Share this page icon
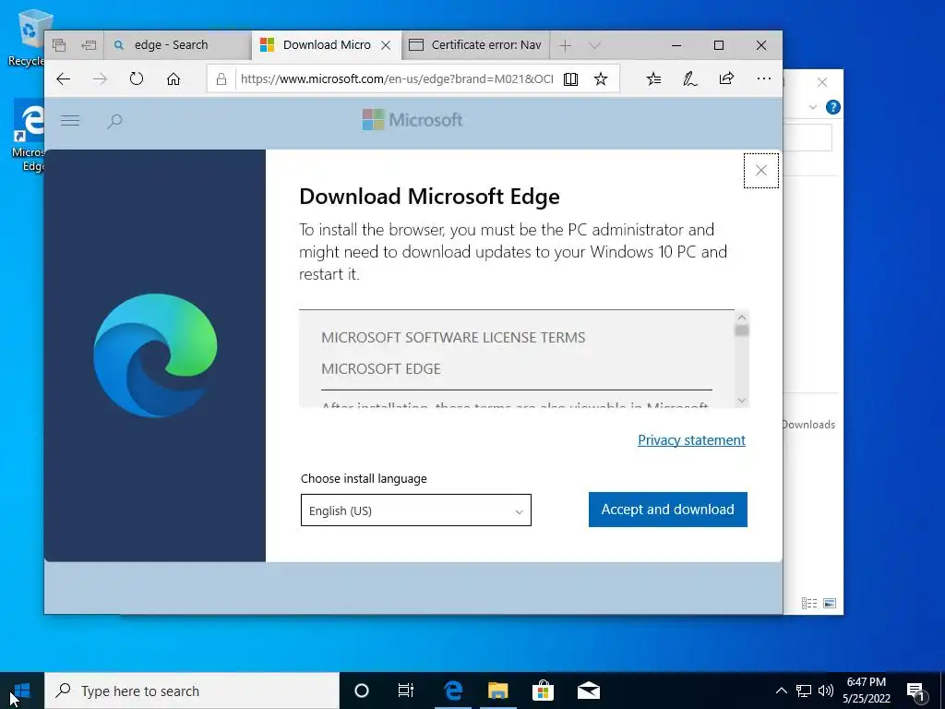The height and width of the screenshot is (709, 945). (727, 79)
